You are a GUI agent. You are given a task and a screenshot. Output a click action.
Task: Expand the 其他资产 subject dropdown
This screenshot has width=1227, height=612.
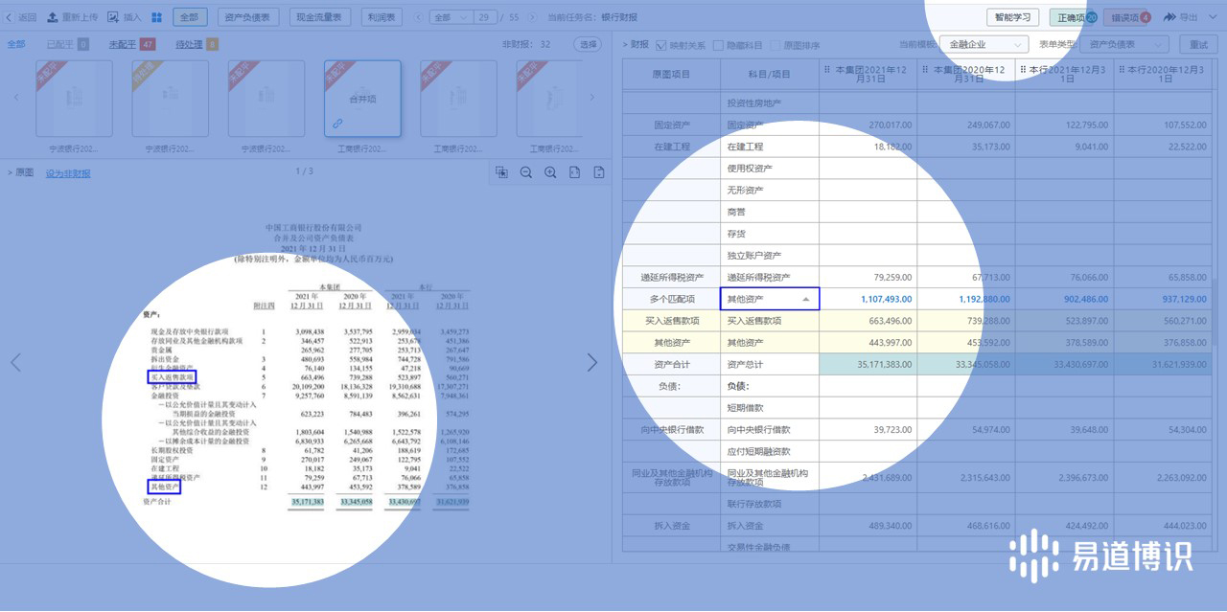[805, 300]
